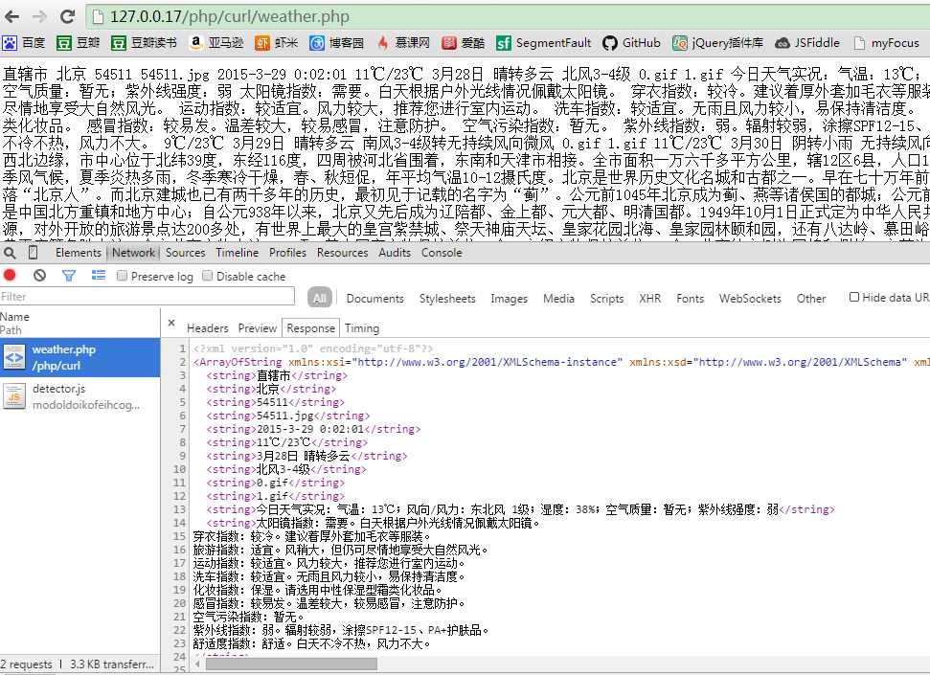
Task: Filter requests by Scripts
Action: point(607,299)
